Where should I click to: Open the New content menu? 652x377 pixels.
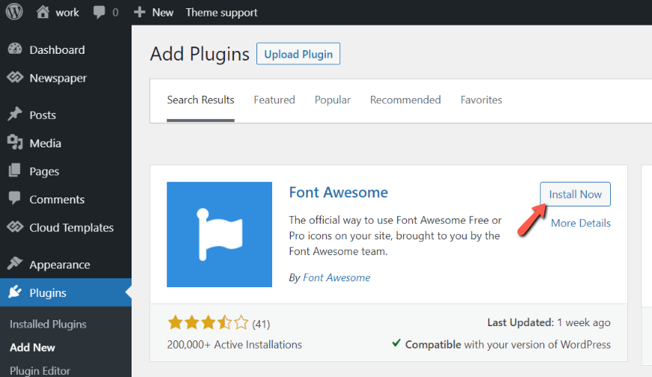[x=162, y=13]
